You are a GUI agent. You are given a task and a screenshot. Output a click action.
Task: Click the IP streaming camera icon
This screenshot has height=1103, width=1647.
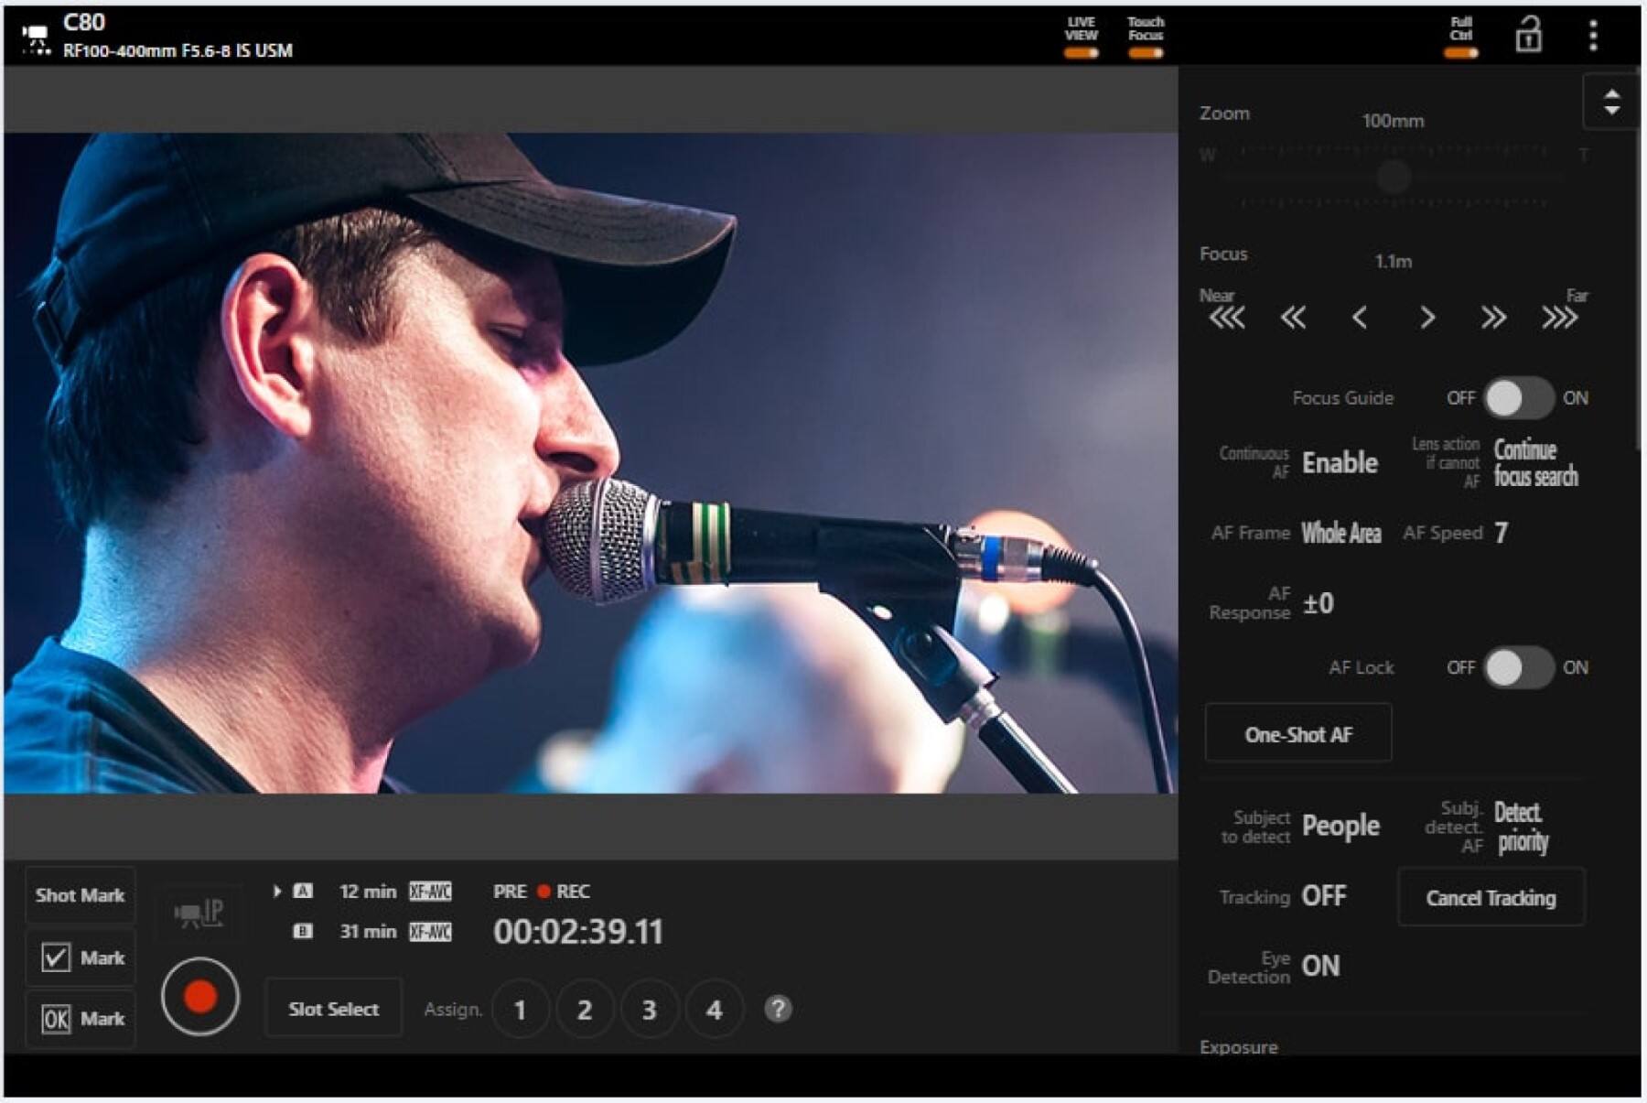click(199, 913)
